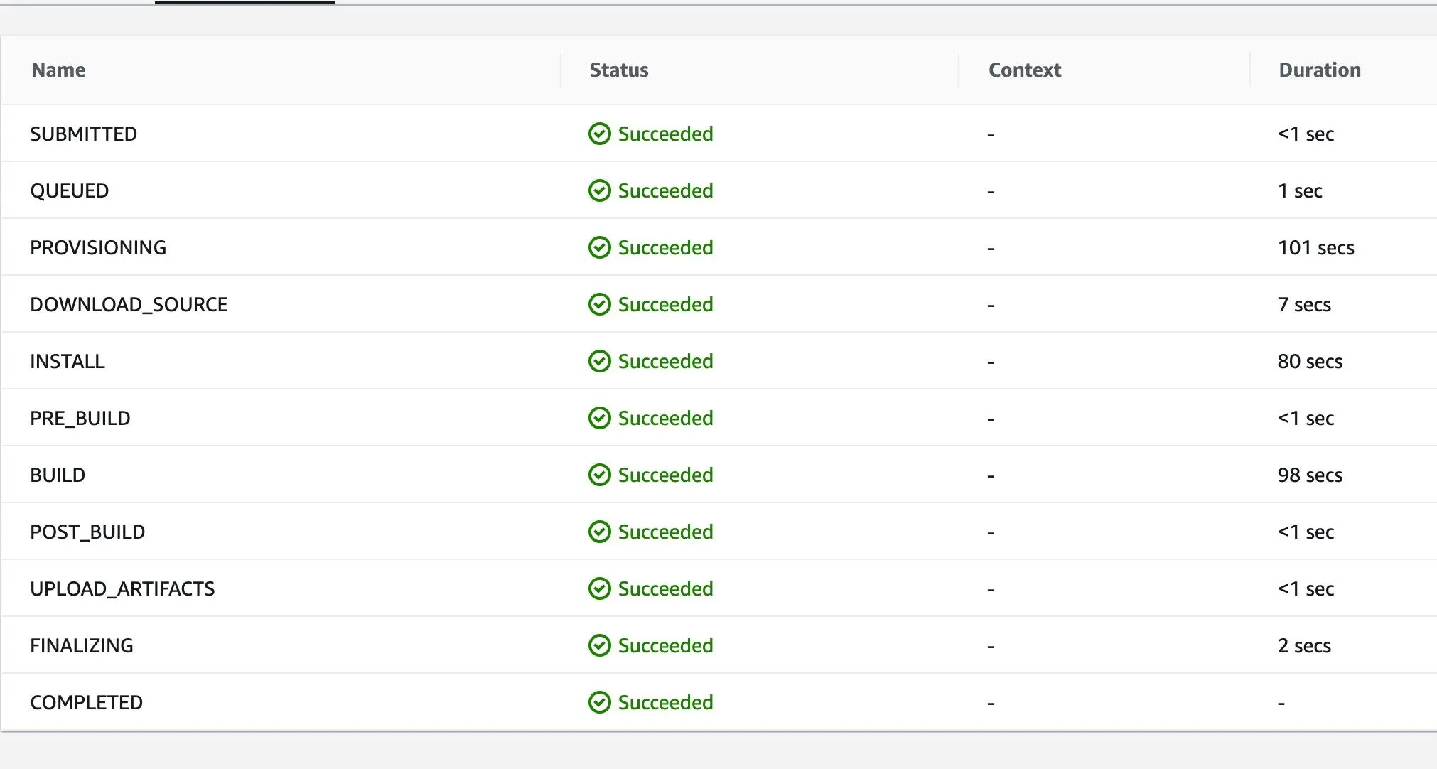Click the BUILD phase success checkmark icon
The height and width of the screenshot is (769, 1437).
[599, 475]
